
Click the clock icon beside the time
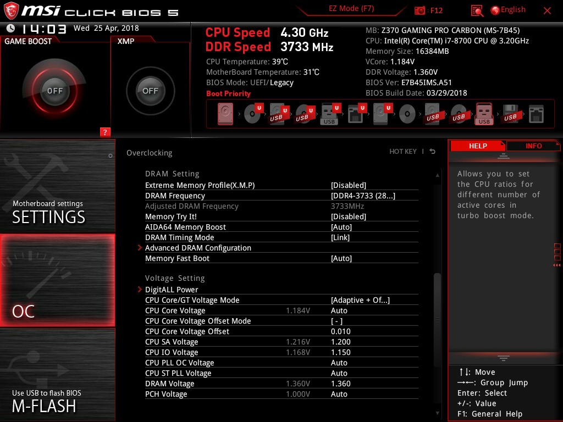pyautogui.click(x=10, y=28)
